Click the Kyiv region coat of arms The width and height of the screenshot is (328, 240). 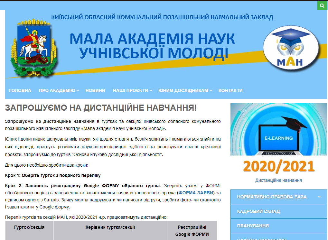[34, 48]
